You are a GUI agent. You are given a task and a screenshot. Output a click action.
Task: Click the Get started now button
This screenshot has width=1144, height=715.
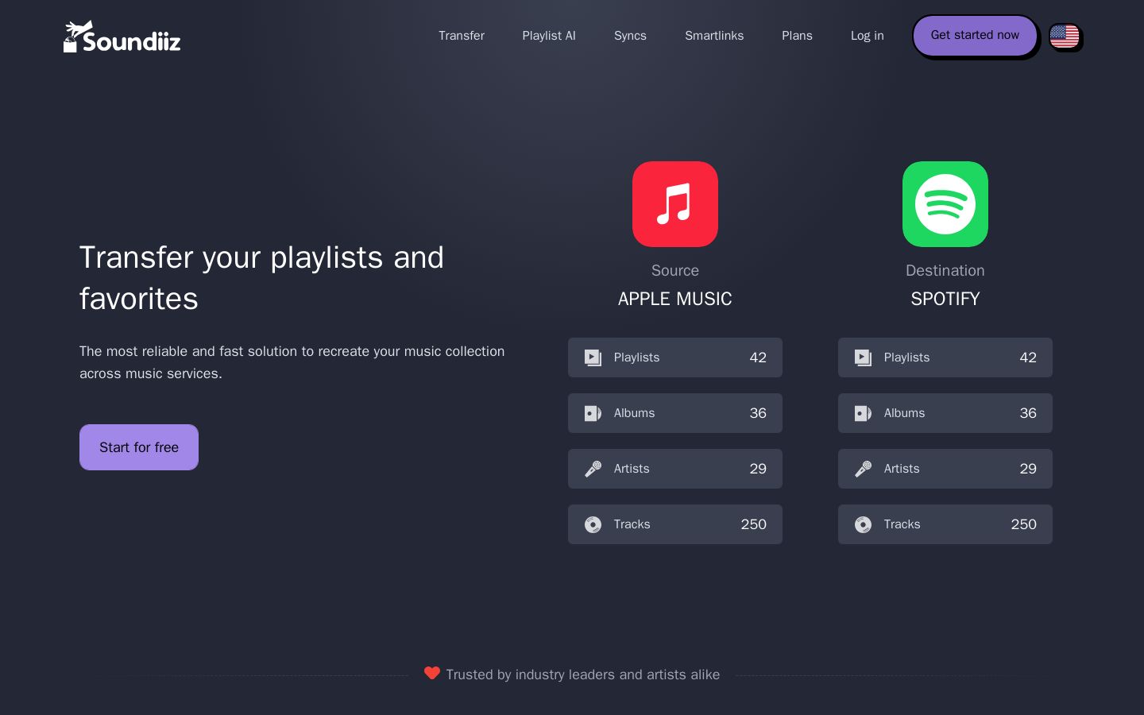[975, 36]
